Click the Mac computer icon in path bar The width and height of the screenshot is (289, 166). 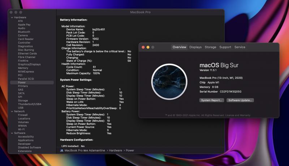coord(62,150)
